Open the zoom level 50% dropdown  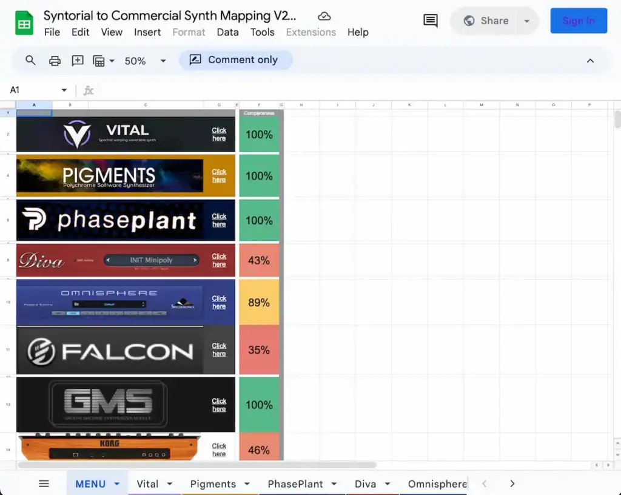[145, 61]
